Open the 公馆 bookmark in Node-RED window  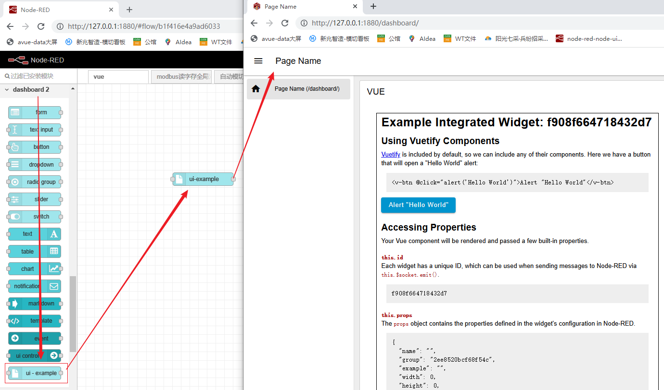coord(145,42)
